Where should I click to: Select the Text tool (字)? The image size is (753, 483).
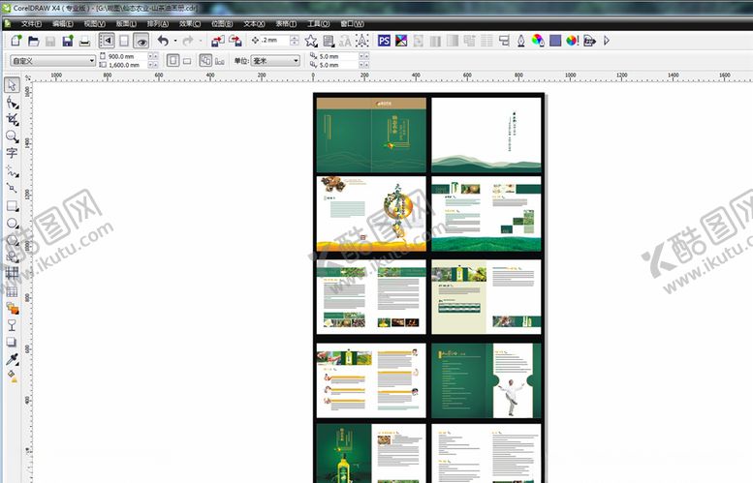click(x=13, y=153)
